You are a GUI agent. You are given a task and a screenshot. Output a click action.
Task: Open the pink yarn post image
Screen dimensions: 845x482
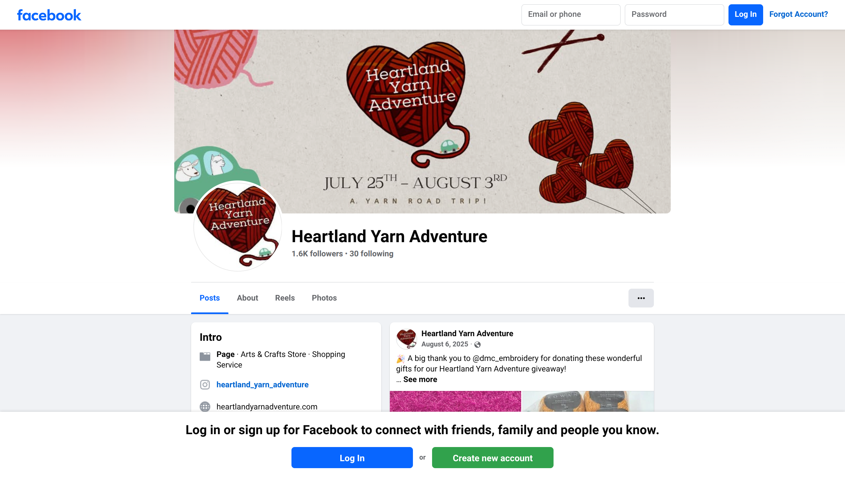[x=455, y=401]
